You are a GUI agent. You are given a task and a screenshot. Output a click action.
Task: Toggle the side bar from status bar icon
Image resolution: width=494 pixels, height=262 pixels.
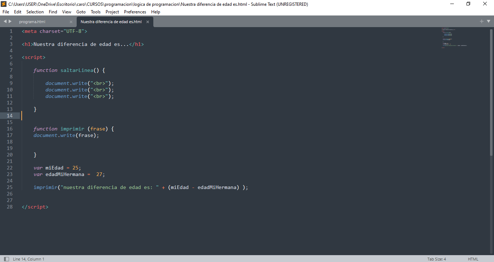tap(6, 259)
